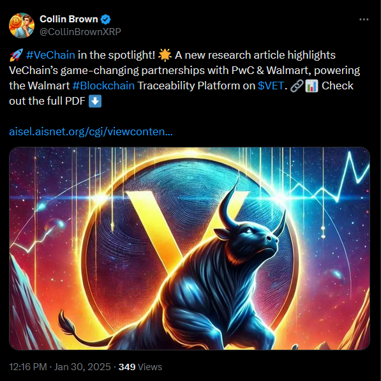The width and height of the screenshot is (381, 381).
Task: Click the @CollinBrownXRP handle
Action: point(80,32)
